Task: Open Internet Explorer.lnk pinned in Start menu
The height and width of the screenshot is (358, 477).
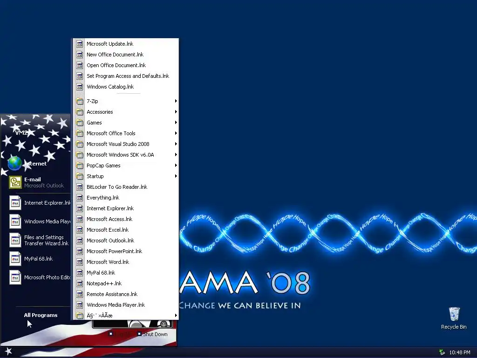Action: coord(40,203)
